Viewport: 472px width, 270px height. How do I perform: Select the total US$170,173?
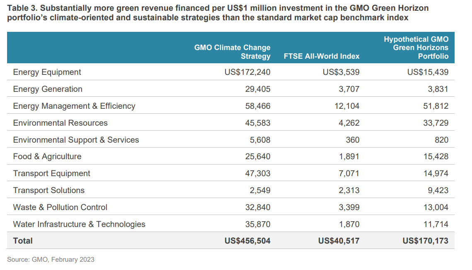[425, 241]
